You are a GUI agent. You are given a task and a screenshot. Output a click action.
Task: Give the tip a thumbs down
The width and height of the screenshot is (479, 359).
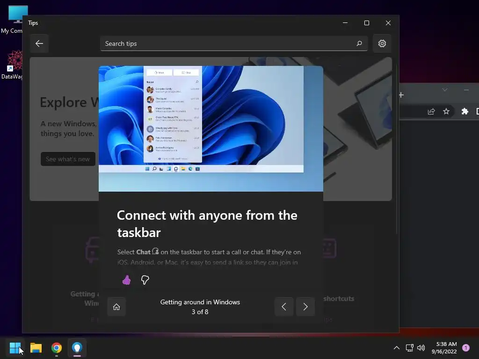tap(145, 280)
